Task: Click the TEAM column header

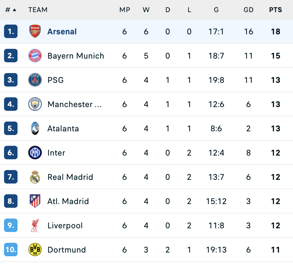Action: coord(38,10)
